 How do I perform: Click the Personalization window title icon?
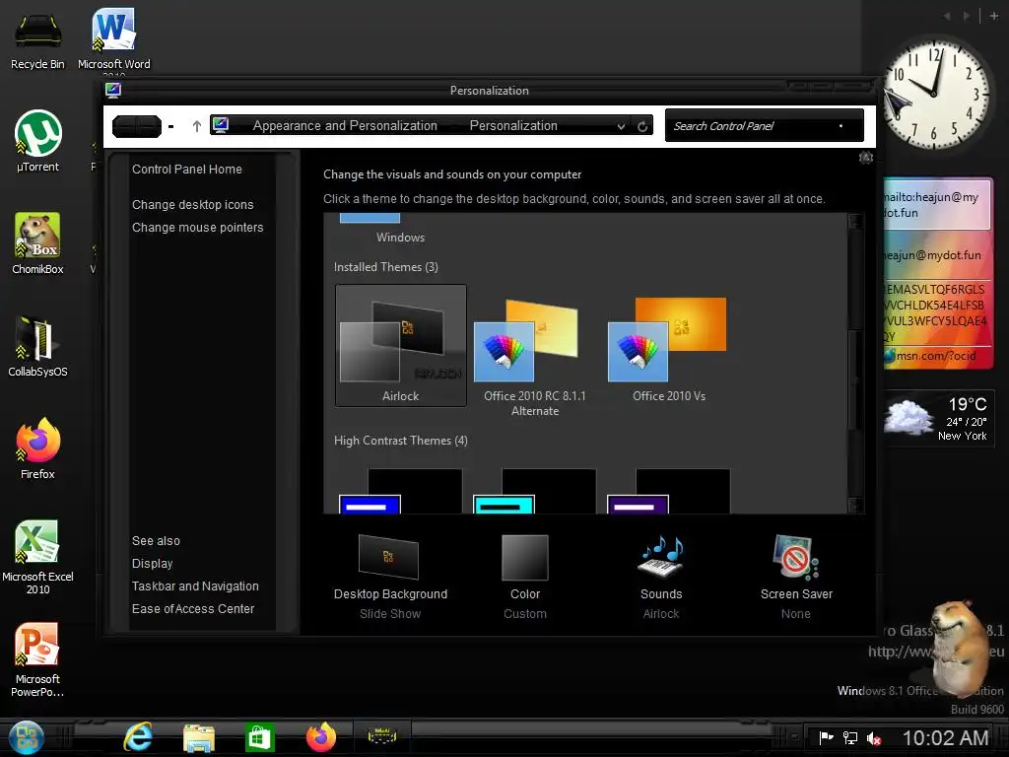(113, 90)
